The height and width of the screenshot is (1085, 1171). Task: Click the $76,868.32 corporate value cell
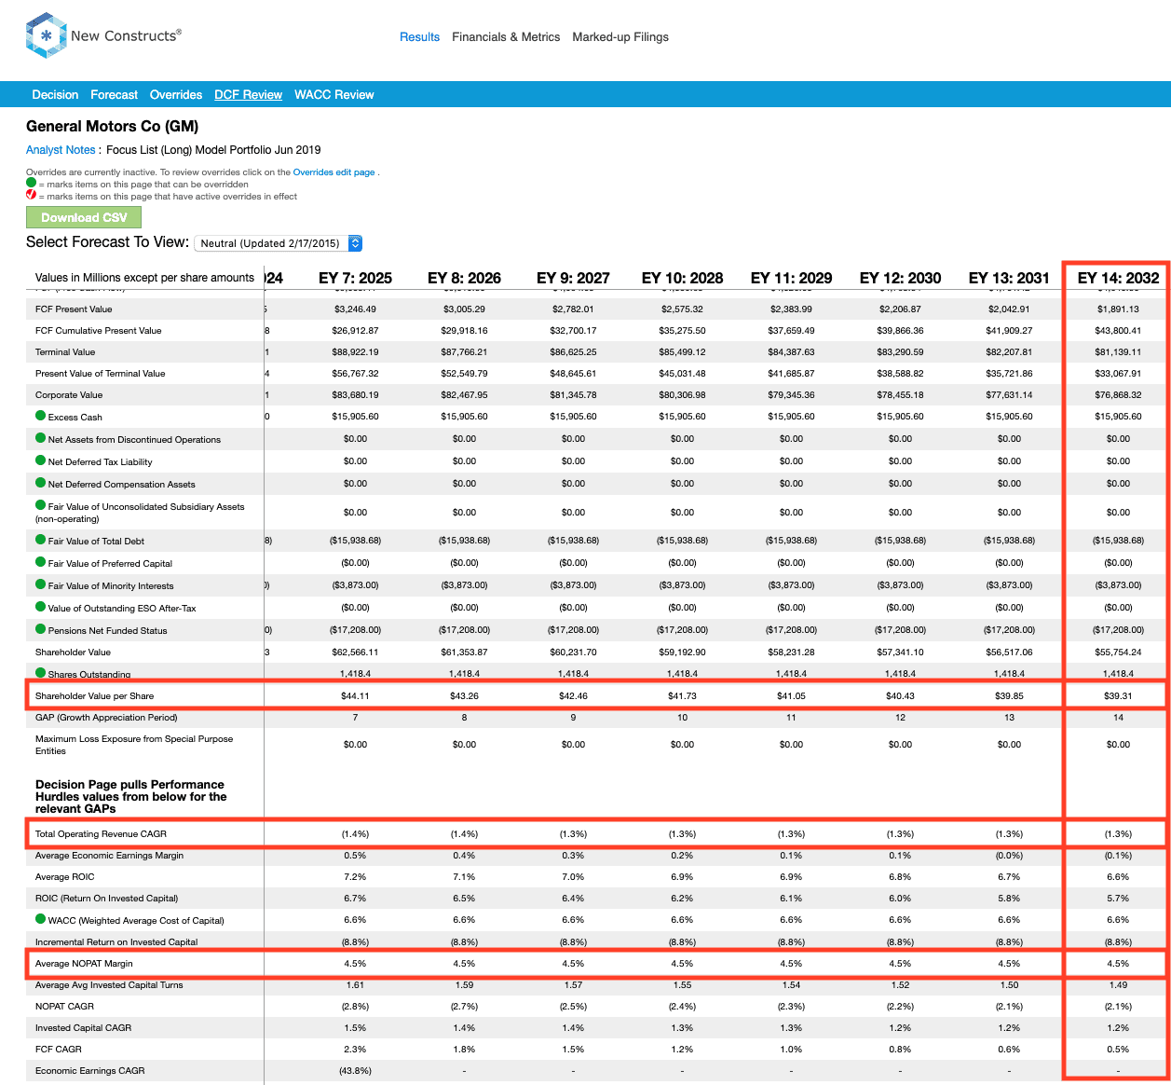pos(1118,394)
